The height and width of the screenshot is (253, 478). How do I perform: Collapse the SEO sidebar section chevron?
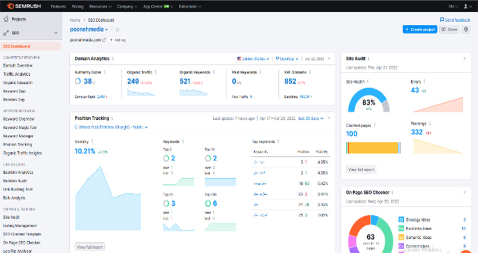[x=56, y=33]
